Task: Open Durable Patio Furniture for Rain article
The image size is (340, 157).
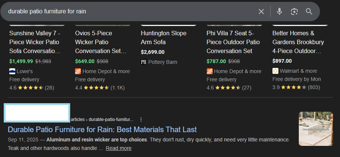Action: coord(102,130)
